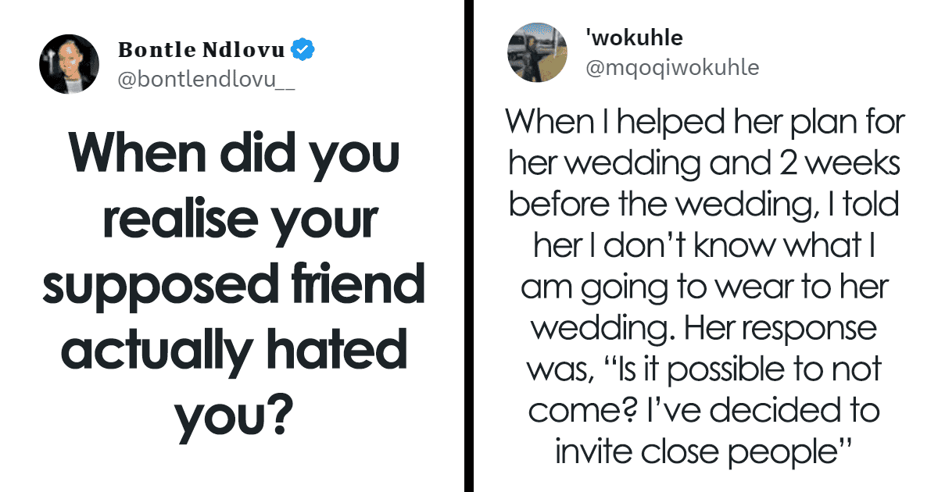Click the @bontlendlovu__ handle

pos(206,79)
